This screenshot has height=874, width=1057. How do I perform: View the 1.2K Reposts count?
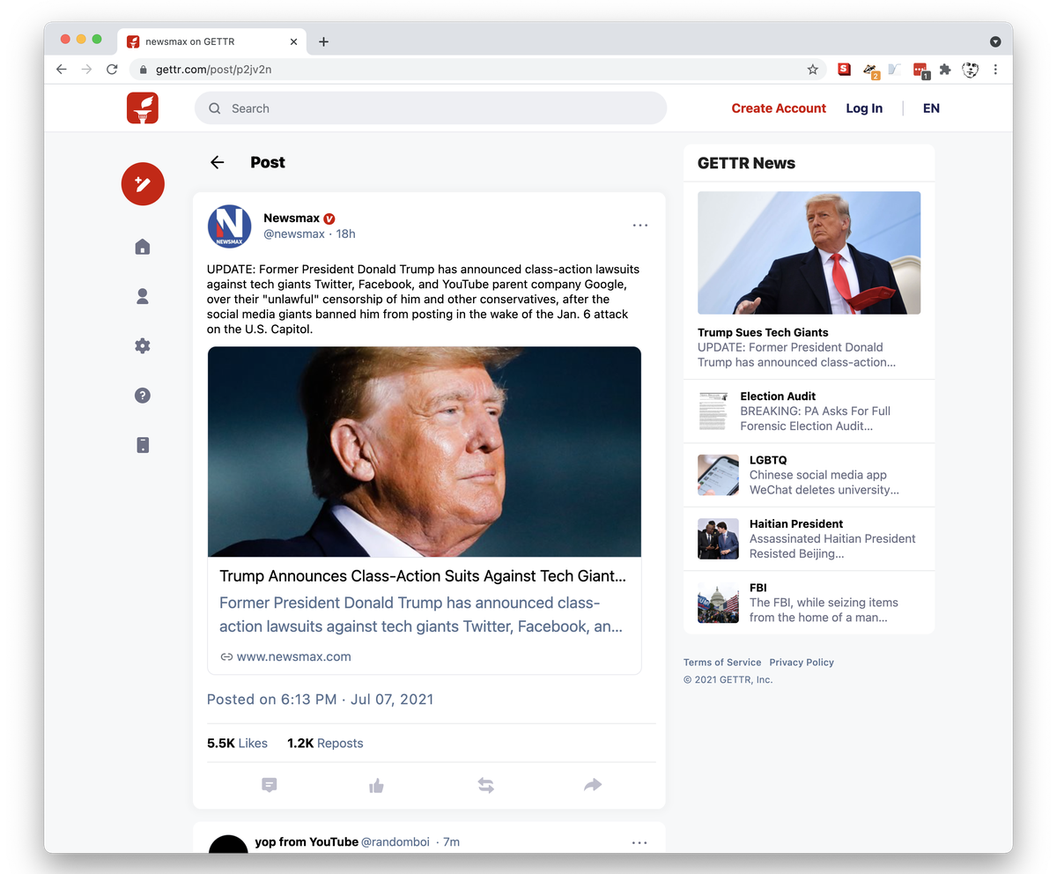[x=325, y=743]
